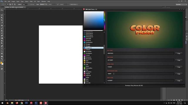Click Copy beside the topmost code field
The width and height of the screenshot is (188, 105).
179,53
